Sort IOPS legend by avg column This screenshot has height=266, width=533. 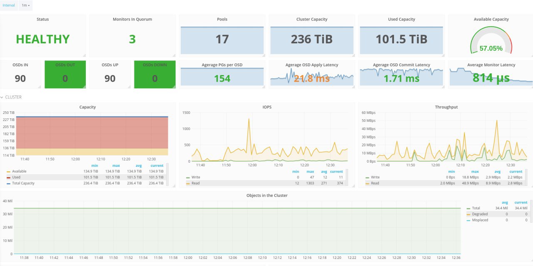pyautogui.click(x=325, y=171)
